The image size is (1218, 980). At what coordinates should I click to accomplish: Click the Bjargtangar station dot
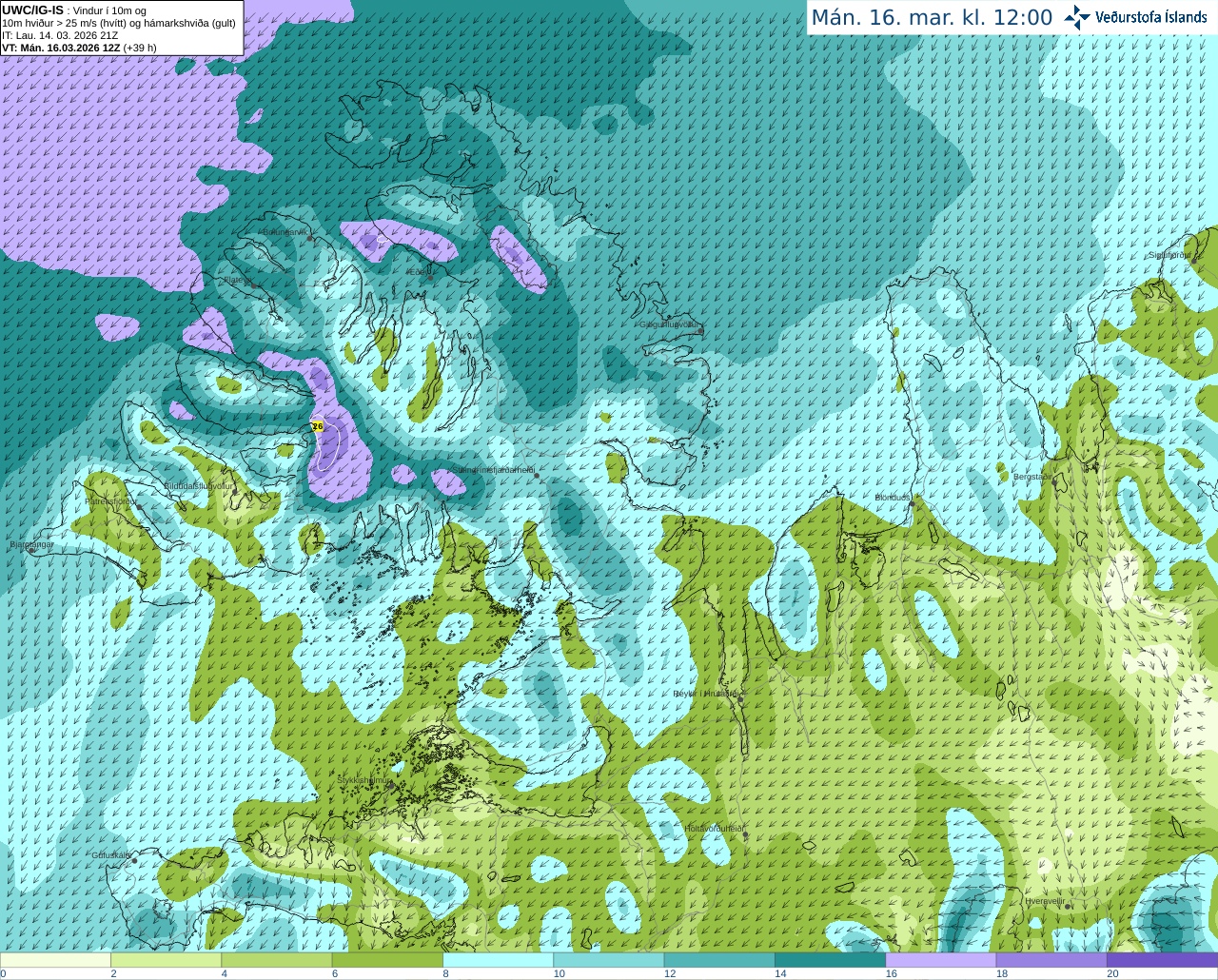31,551
